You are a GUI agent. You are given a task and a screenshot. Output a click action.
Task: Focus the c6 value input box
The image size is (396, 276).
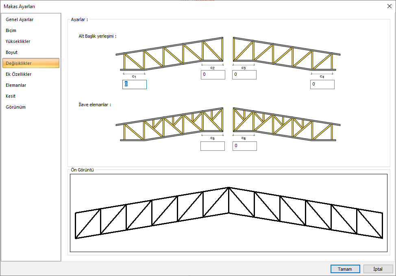click(245, 146)
